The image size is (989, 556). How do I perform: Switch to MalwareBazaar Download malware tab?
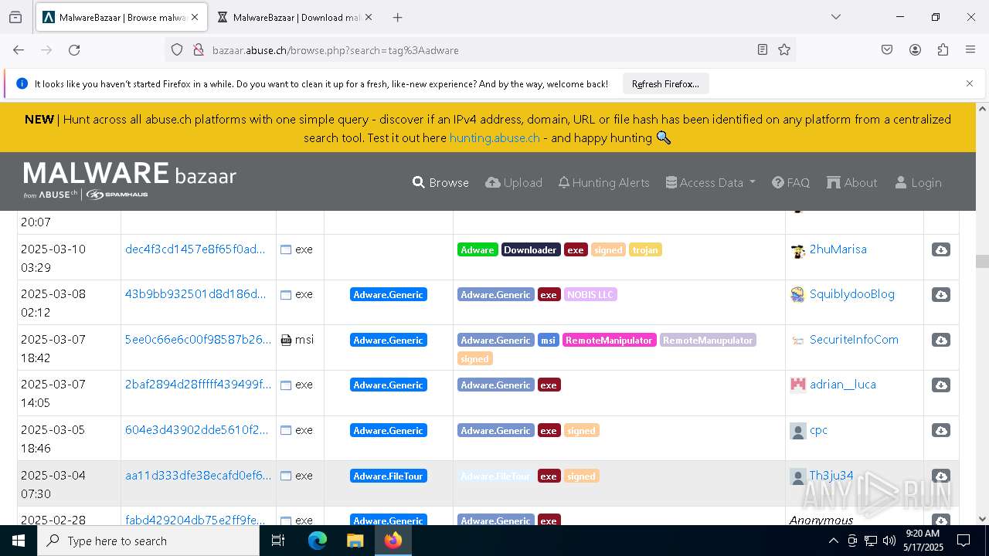click(294, 17)
